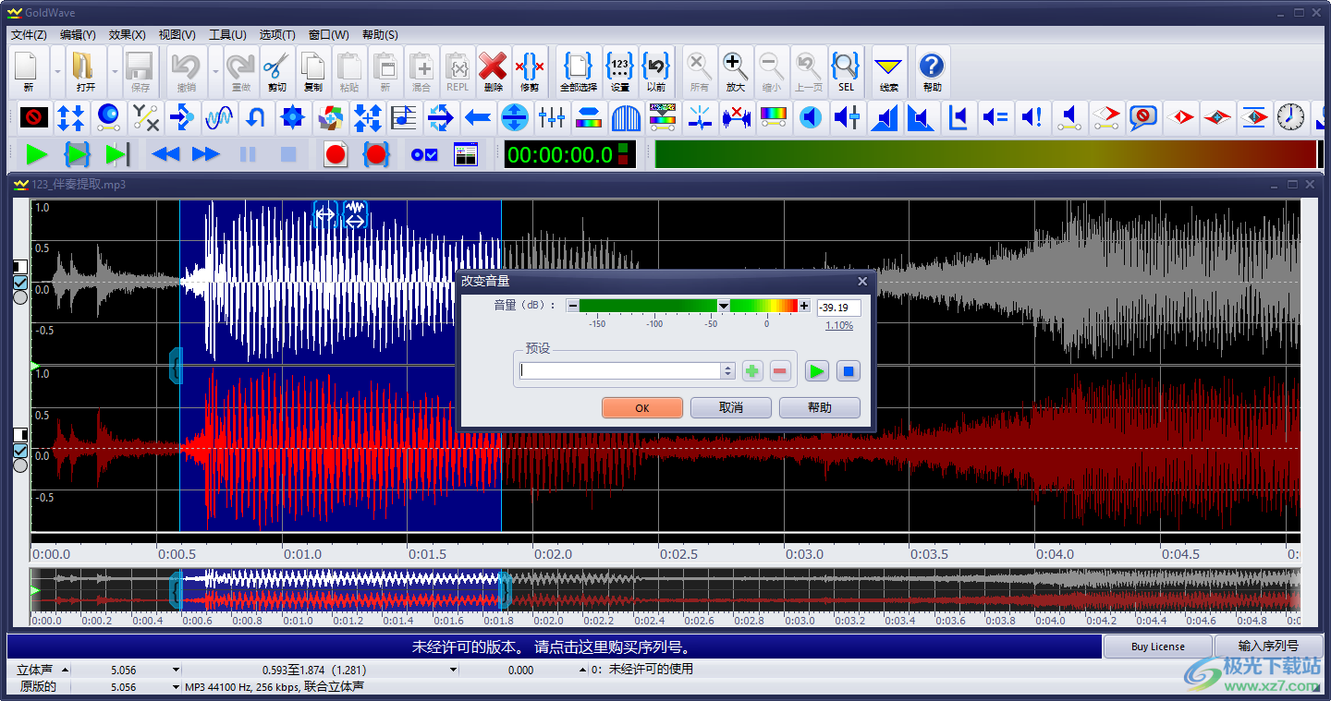Click the 输入序列号 button
This screenshot has width=1331, height=701.
[x=1268, y=647]
